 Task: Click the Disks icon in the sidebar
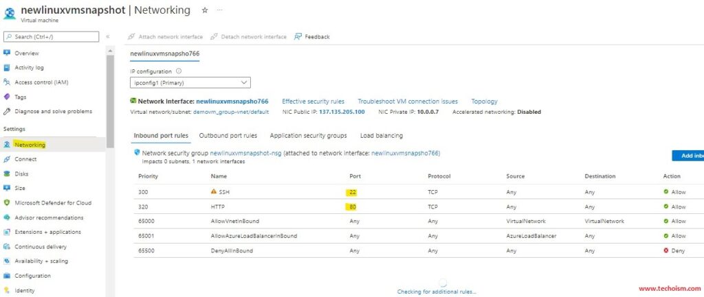point(7,174)
